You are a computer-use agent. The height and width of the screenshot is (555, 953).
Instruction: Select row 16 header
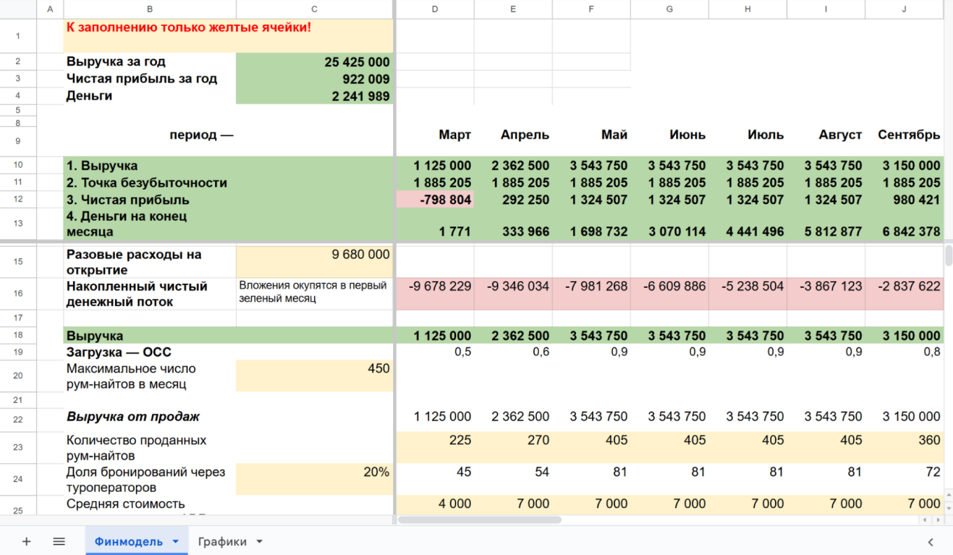coord(18,294)
